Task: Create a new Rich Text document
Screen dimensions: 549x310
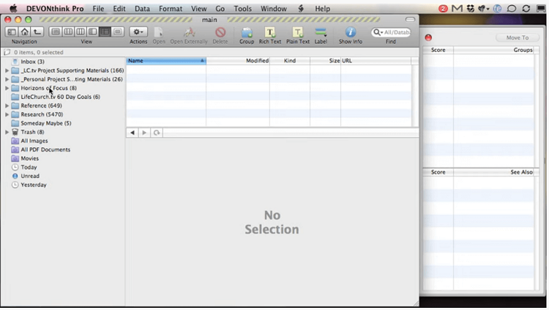Action: [270, 33]
